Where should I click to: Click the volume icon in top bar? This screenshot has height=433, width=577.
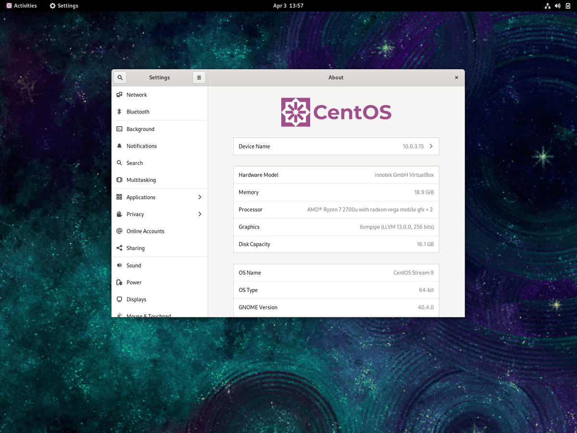pyautogui.click(x=558, y=6)
